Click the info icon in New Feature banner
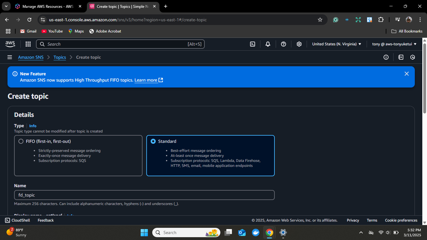 point(15,74)
